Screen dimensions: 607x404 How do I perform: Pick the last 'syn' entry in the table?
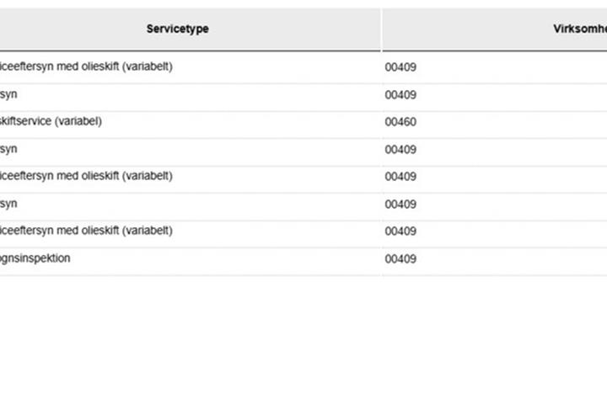coord(8,204)
